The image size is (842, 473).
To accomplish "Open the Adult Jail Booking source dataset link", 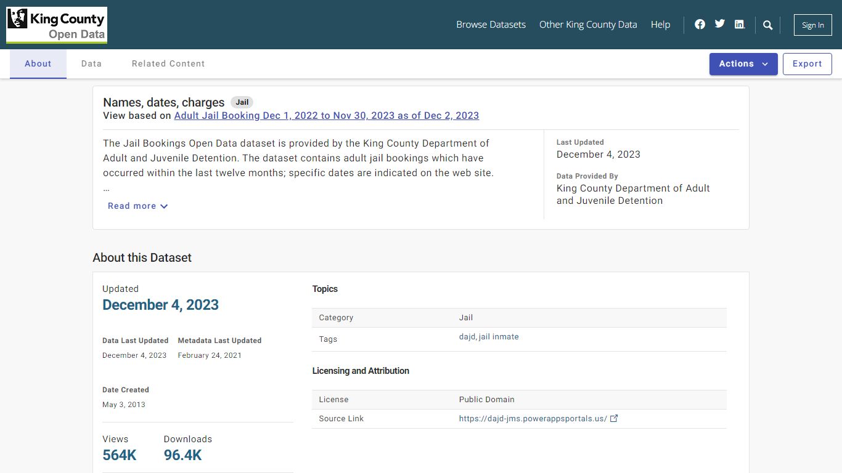I will pyautogui.click(x=327, y=116).
